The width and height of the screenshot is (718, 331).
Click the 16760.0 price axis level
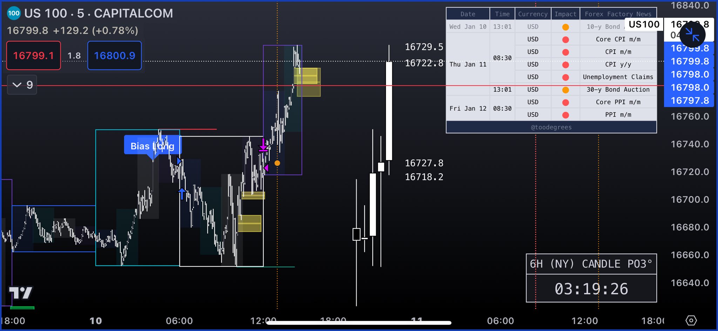point(690,116)
